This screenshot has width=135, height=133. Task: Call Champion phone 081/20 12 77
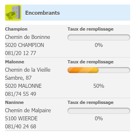[20, 53]
